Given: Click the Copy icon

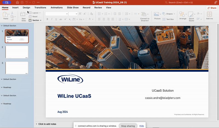Looking at the screenshot, I should click(x=12, y=17).
